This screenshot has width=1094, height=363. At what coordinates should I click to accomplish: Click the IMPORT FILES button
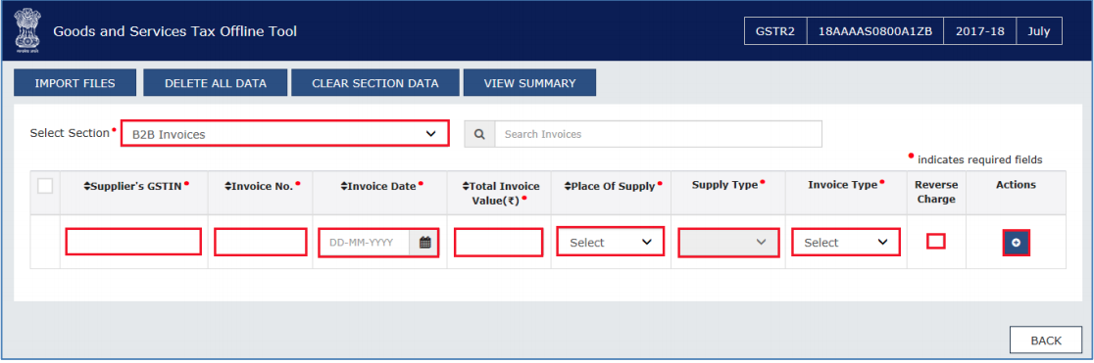click(75, 83)
